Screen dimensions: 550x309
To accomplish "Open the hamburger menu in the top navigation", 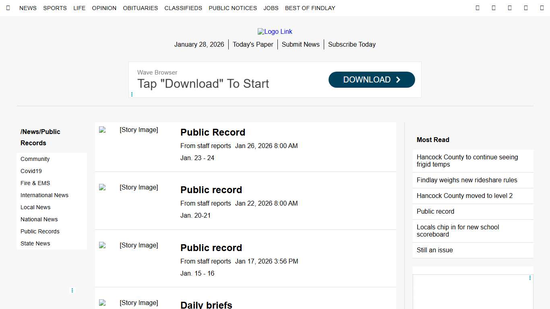I will (8, 8).
